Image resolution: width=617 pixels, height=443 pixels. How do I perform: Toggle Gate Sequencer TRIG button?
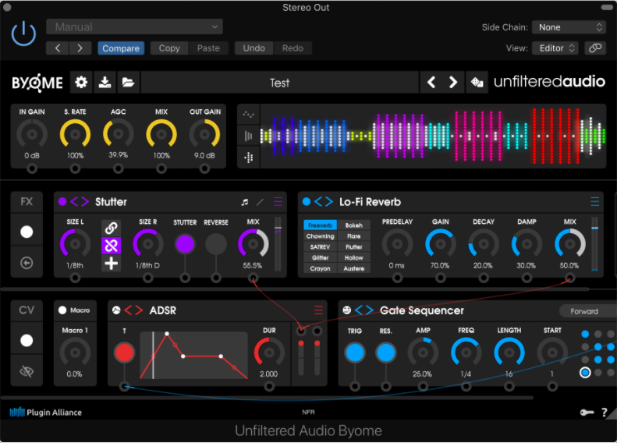(355, 353)
